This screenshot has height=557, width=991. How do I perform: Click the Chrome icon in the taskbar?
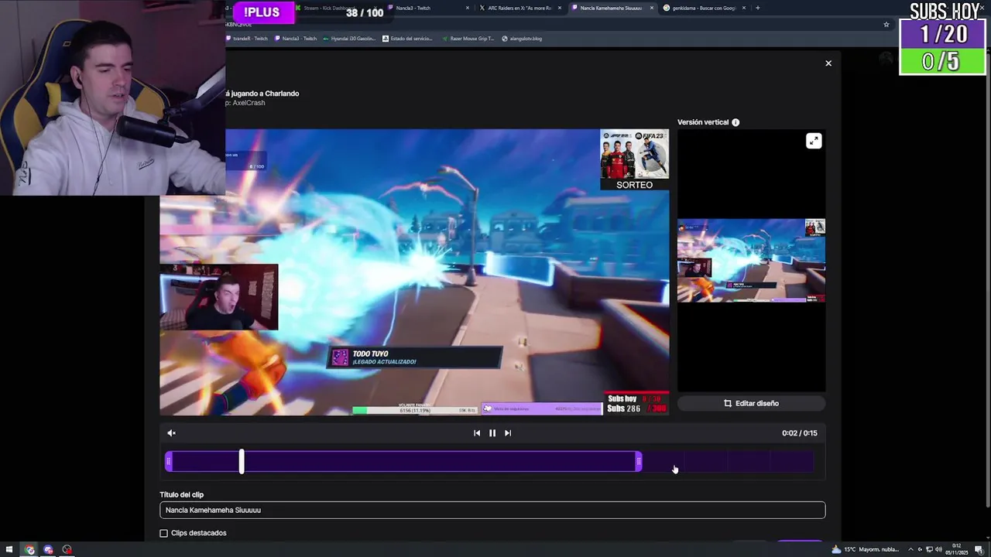[29, 550]
